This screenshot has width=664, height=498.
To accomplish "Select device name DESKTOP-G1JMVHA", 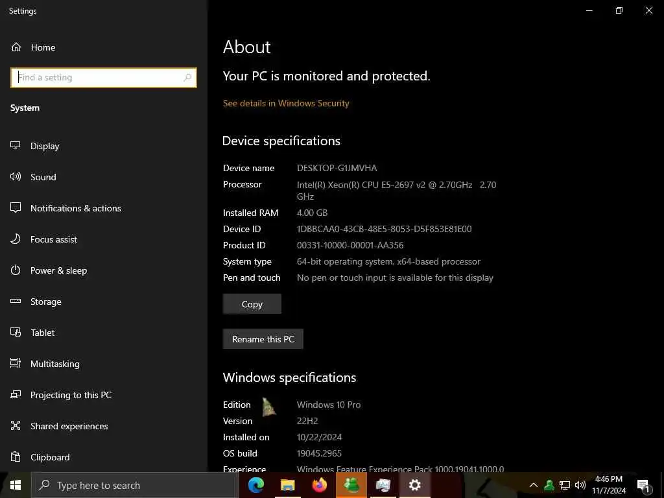I will 337,168.
